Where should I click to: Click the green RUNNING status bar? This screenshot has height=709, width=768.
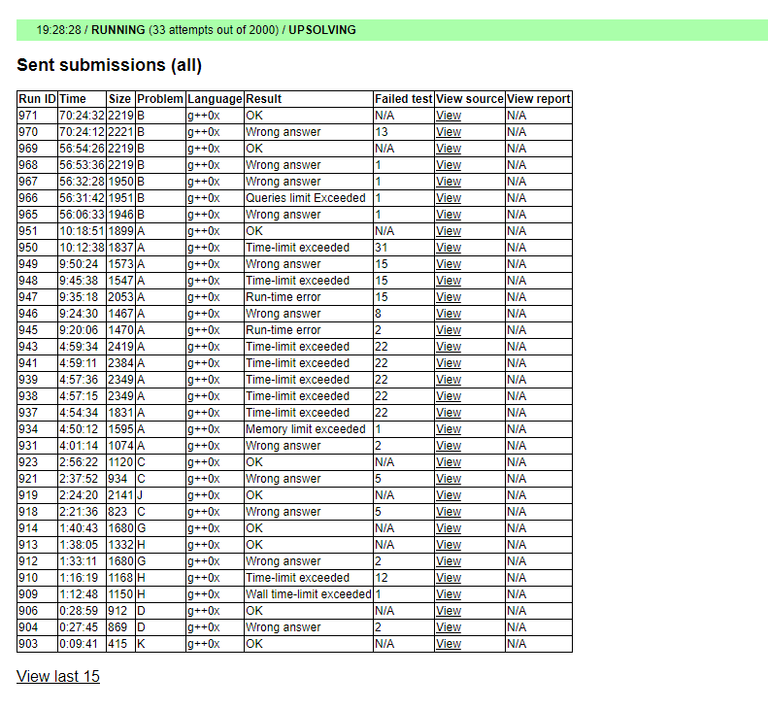391,30
